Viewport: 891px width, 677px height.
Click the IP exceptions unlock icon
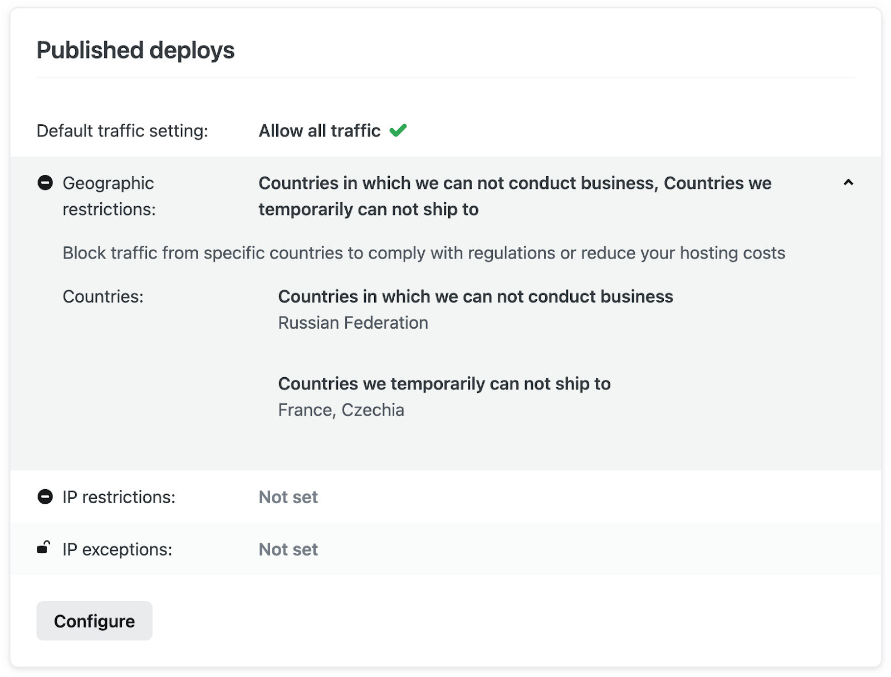click(43, 548)
